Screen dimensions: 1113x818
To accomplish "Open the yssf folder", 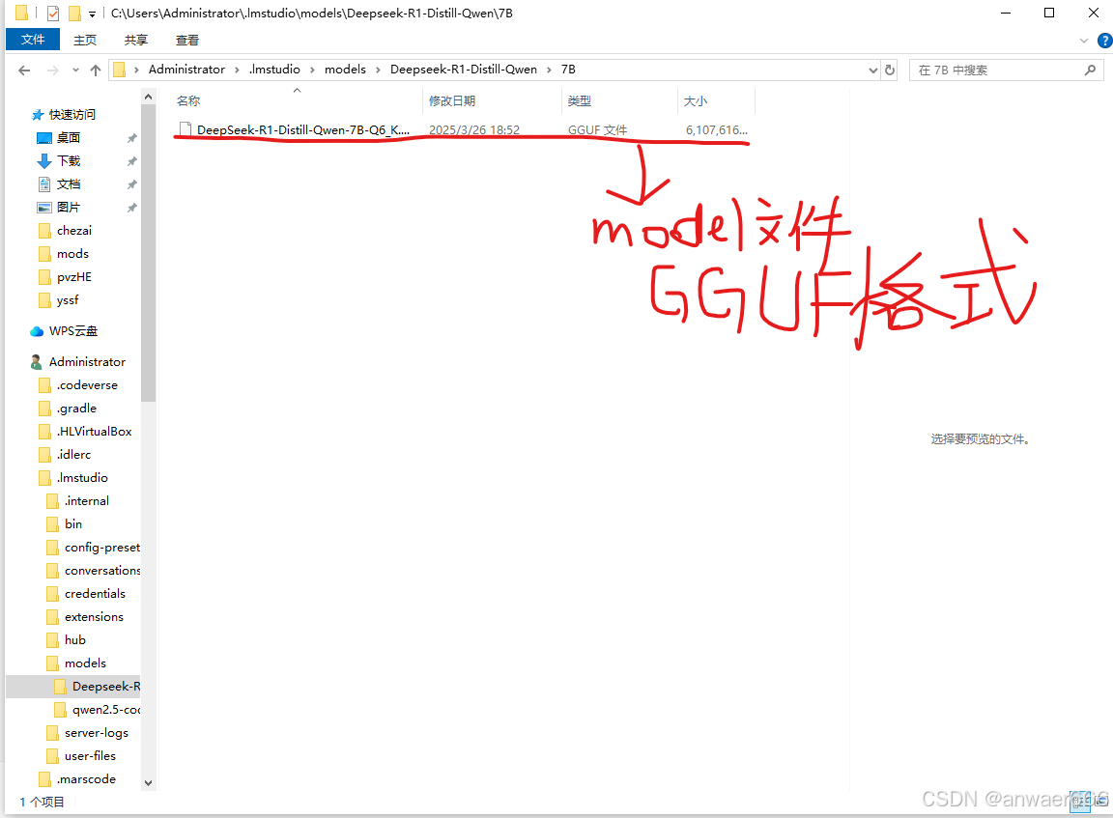I will click(68, 300).
